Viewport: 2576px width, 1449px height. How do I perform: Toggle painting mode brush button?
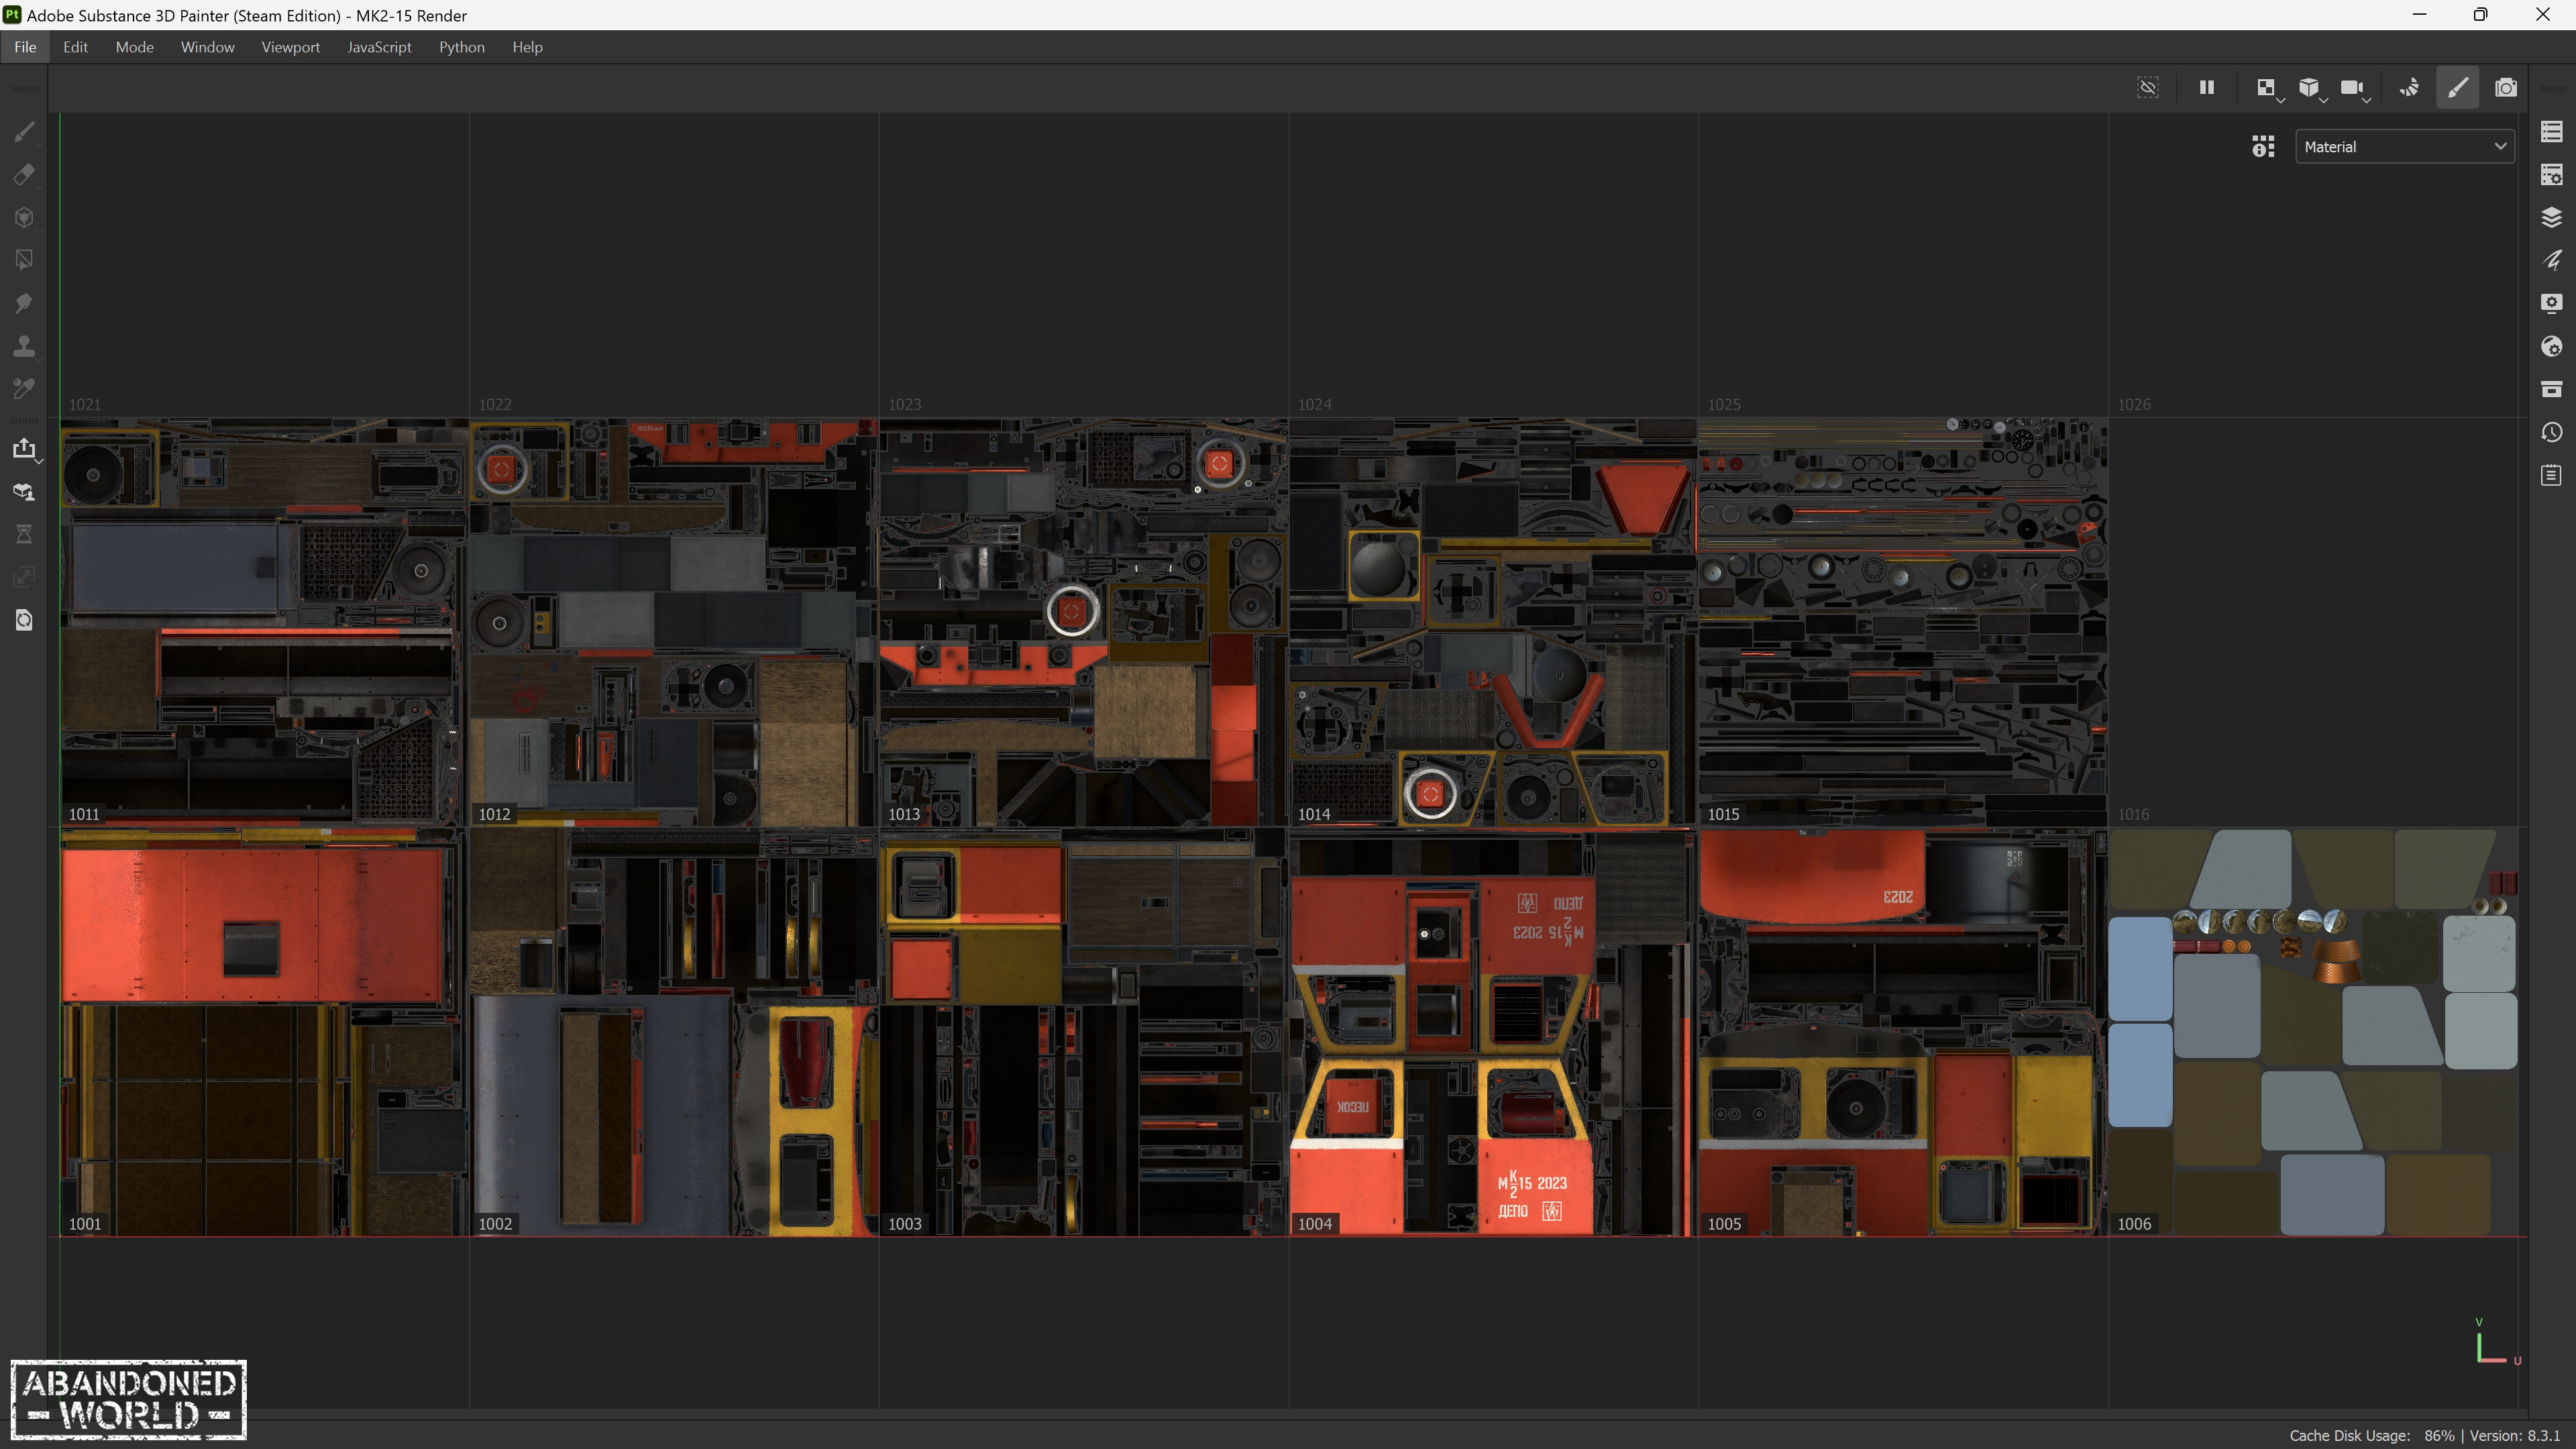tap(2457, 88)
